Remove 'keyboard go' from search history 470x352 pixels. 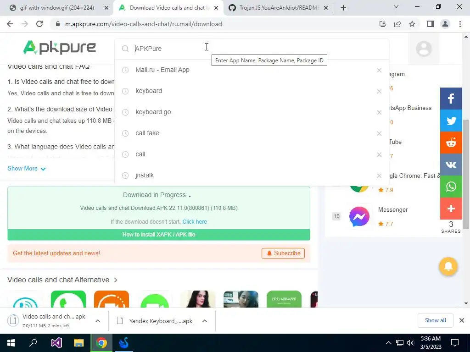[x=379, y=113]
